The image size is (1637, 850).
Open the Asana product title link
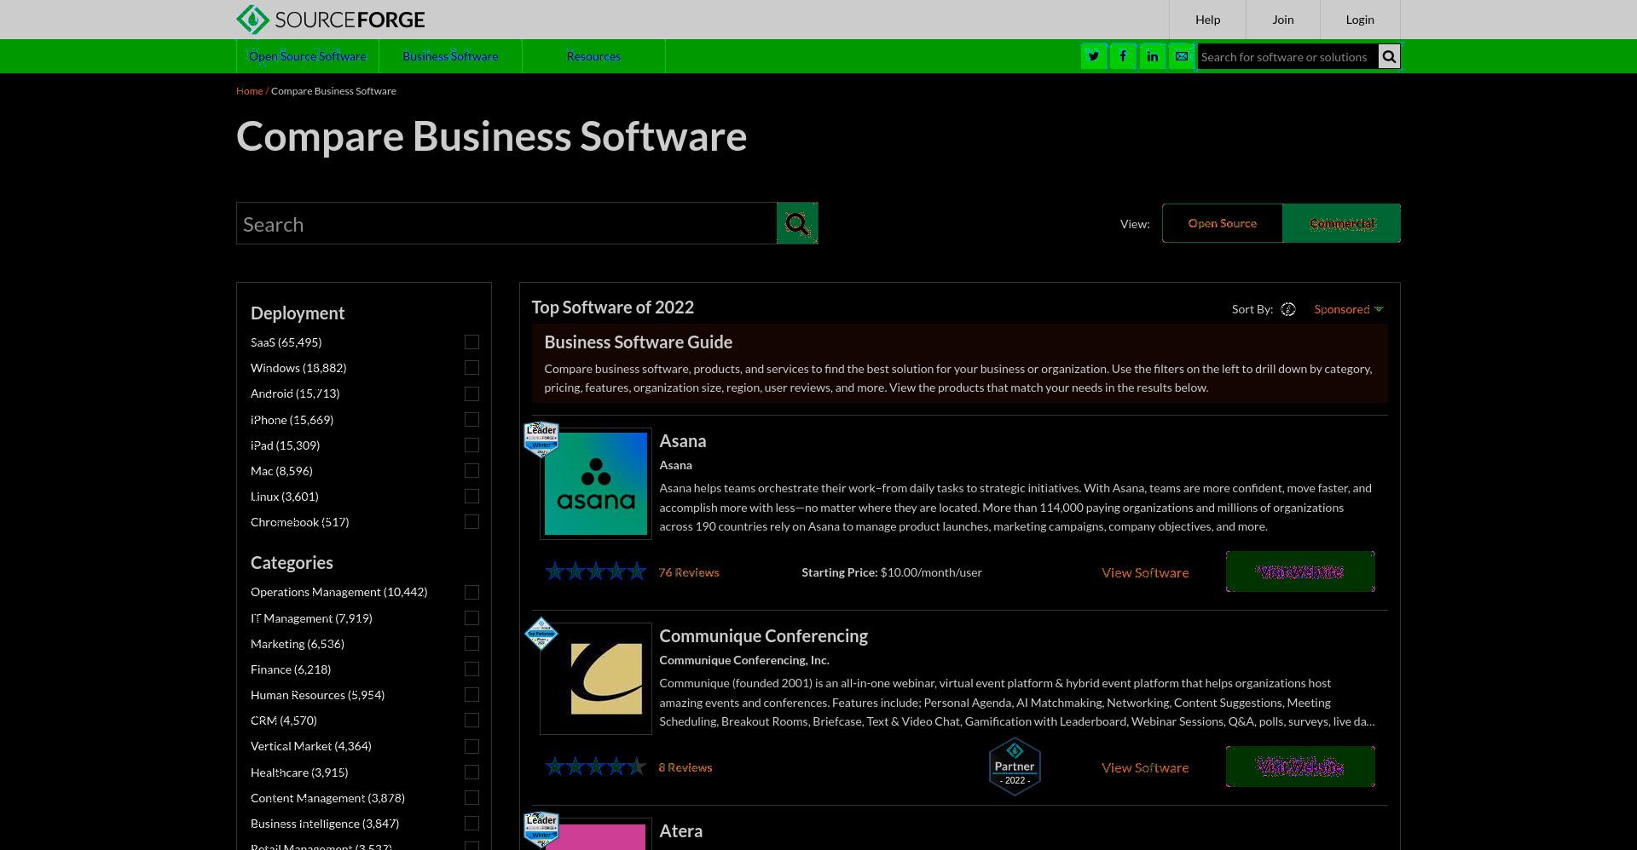(x=683, y=440)
